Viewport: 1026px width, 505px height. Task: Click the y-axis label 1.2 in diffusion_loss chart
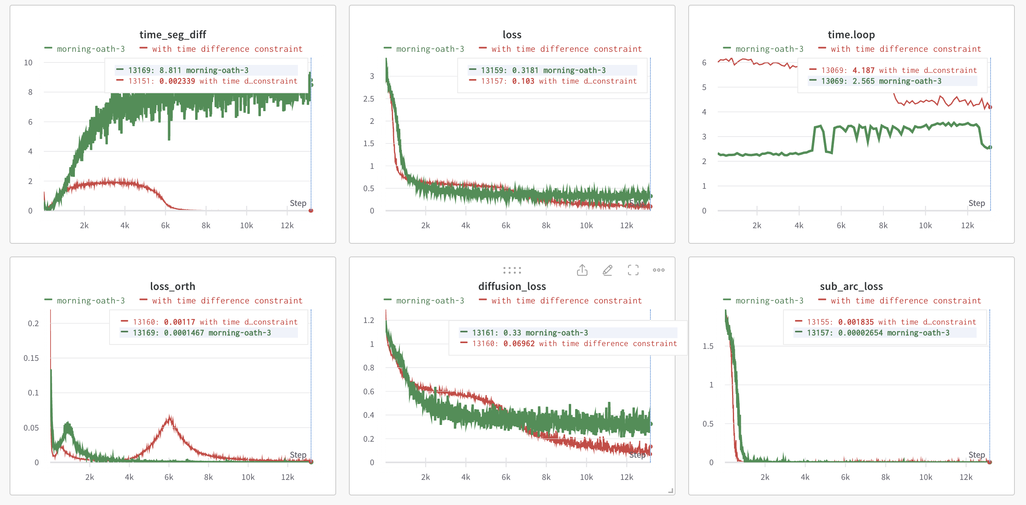[368, 320]
